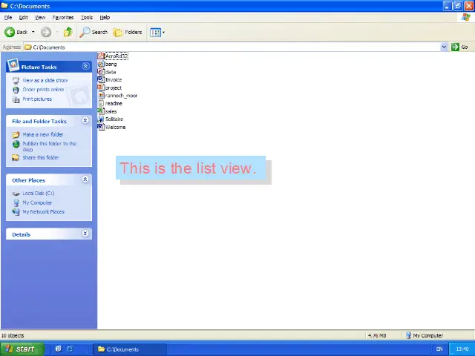Viewport: 475px width, 356px height.
Task: Select the AcroRd32 file icon
Action: pos(101,56)
